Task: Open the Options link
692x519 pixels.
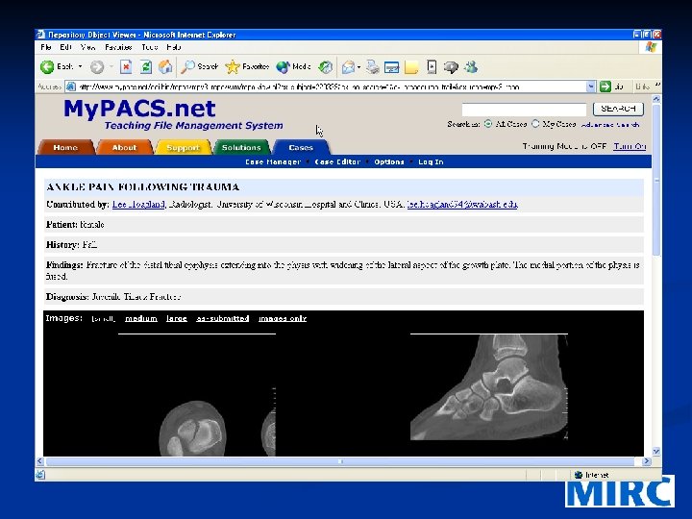Action: [x=389, y=162]
